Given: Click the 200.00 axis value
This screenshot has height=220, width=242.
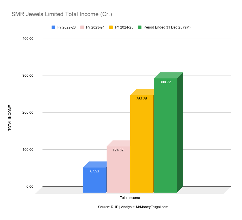Looking at the screenshot, I should pyautogui.click(x=28, y=112).
